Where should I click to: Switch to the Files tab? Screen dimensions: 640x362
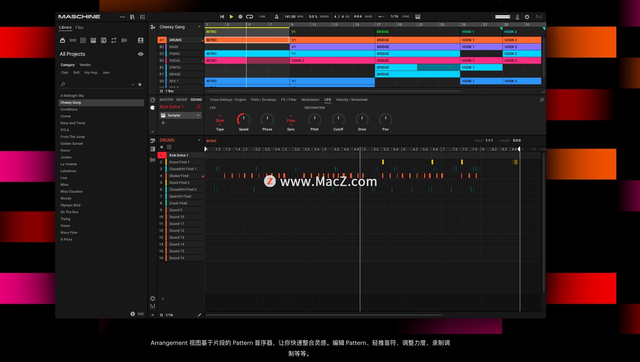coord(79,27)
